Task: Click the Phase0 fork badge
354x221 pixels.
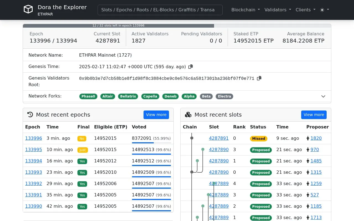Action: (x=88, y=96)
